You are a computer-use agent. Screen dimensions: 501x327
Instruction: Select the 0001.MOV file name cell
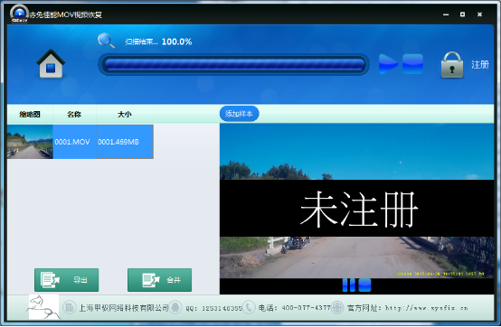pyautogui.click(x=72, y=142)
